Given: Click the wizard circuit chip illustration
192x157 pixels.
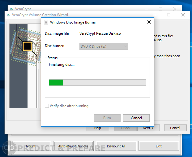Looking at the screenshot, I should tap(25, 66).
